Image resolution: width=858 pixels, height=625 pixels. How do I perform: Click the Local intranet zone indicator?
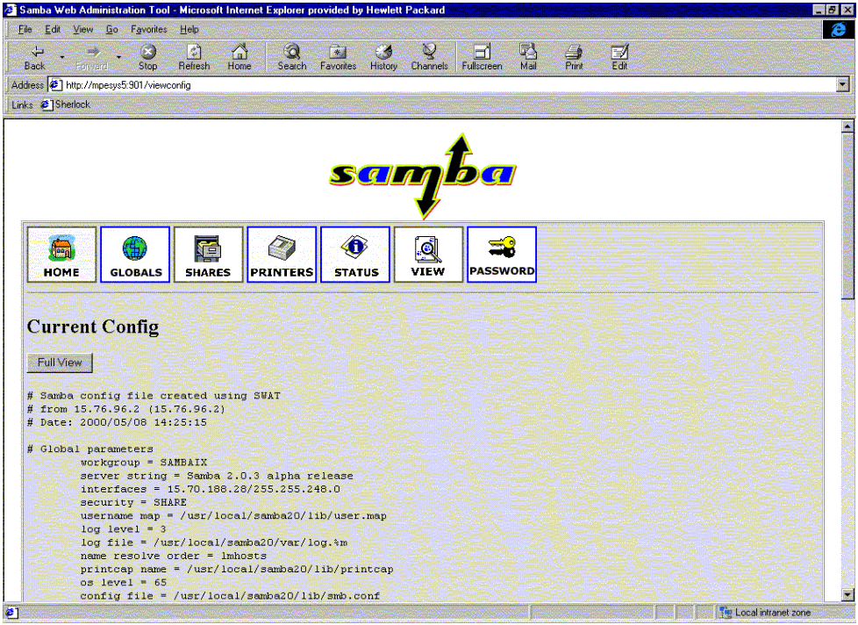point(766,613)
